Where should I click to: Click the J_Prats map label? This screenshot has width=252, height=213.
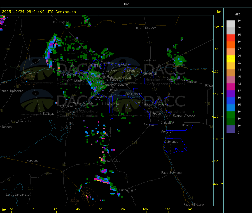click(x=155, y=114)
